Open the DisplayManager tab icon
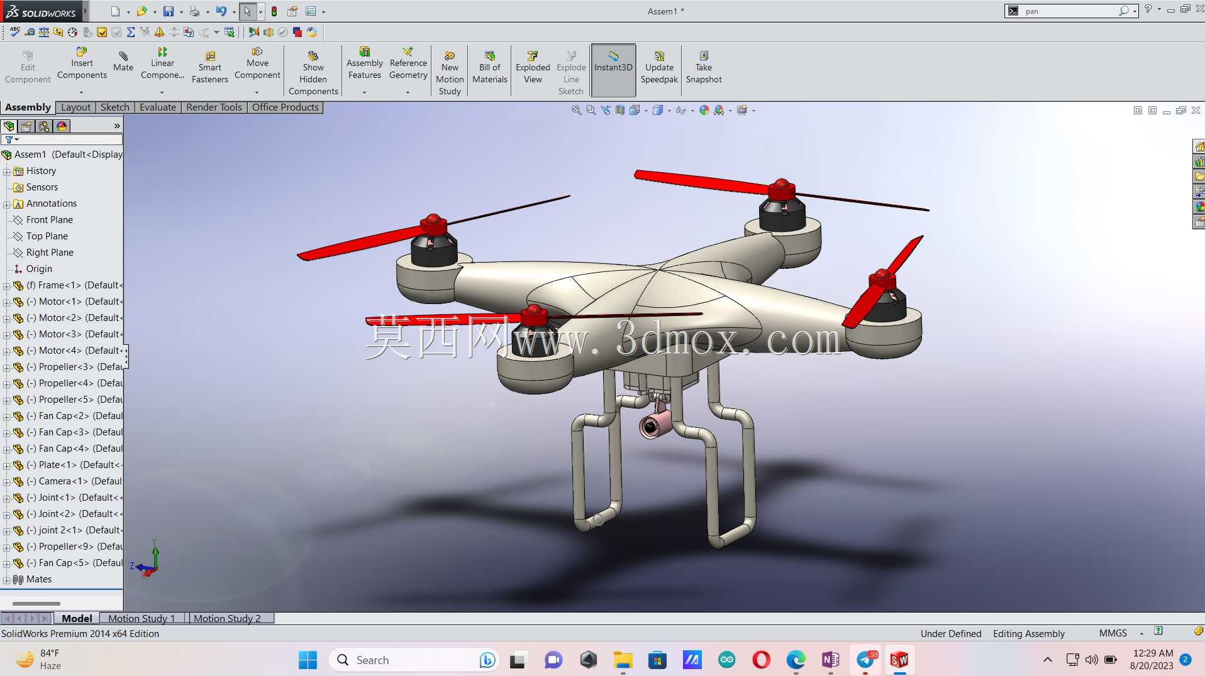This screenshot has height=676, width=1205. point(62,126)
